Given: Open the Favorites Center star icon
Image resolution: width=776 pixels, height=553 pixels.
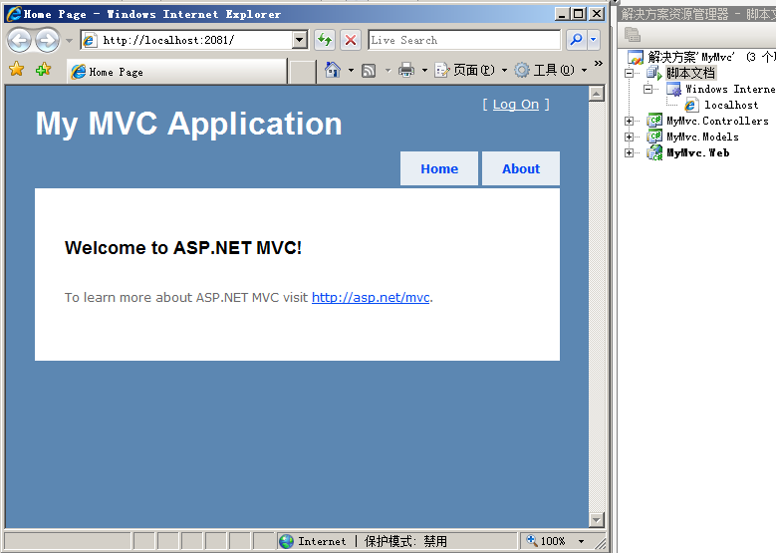Looking at the screenshot, I should click(x=16, y=70).
